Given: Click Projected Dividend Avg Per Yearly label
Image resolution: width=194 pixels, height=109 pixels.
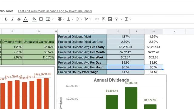Looking at the screenshot, I should click(x=82, y=47).
